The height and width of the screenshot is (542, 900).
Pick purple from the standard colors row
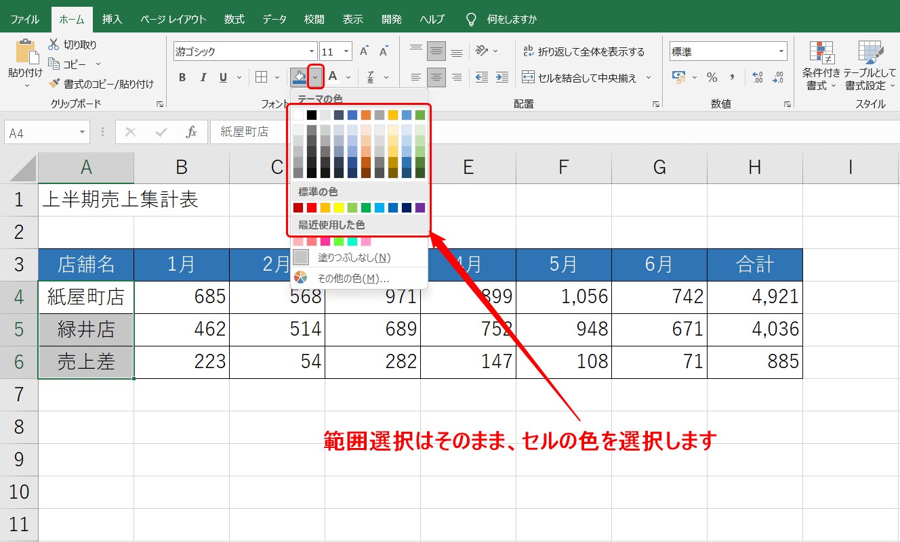pos(420,208)
